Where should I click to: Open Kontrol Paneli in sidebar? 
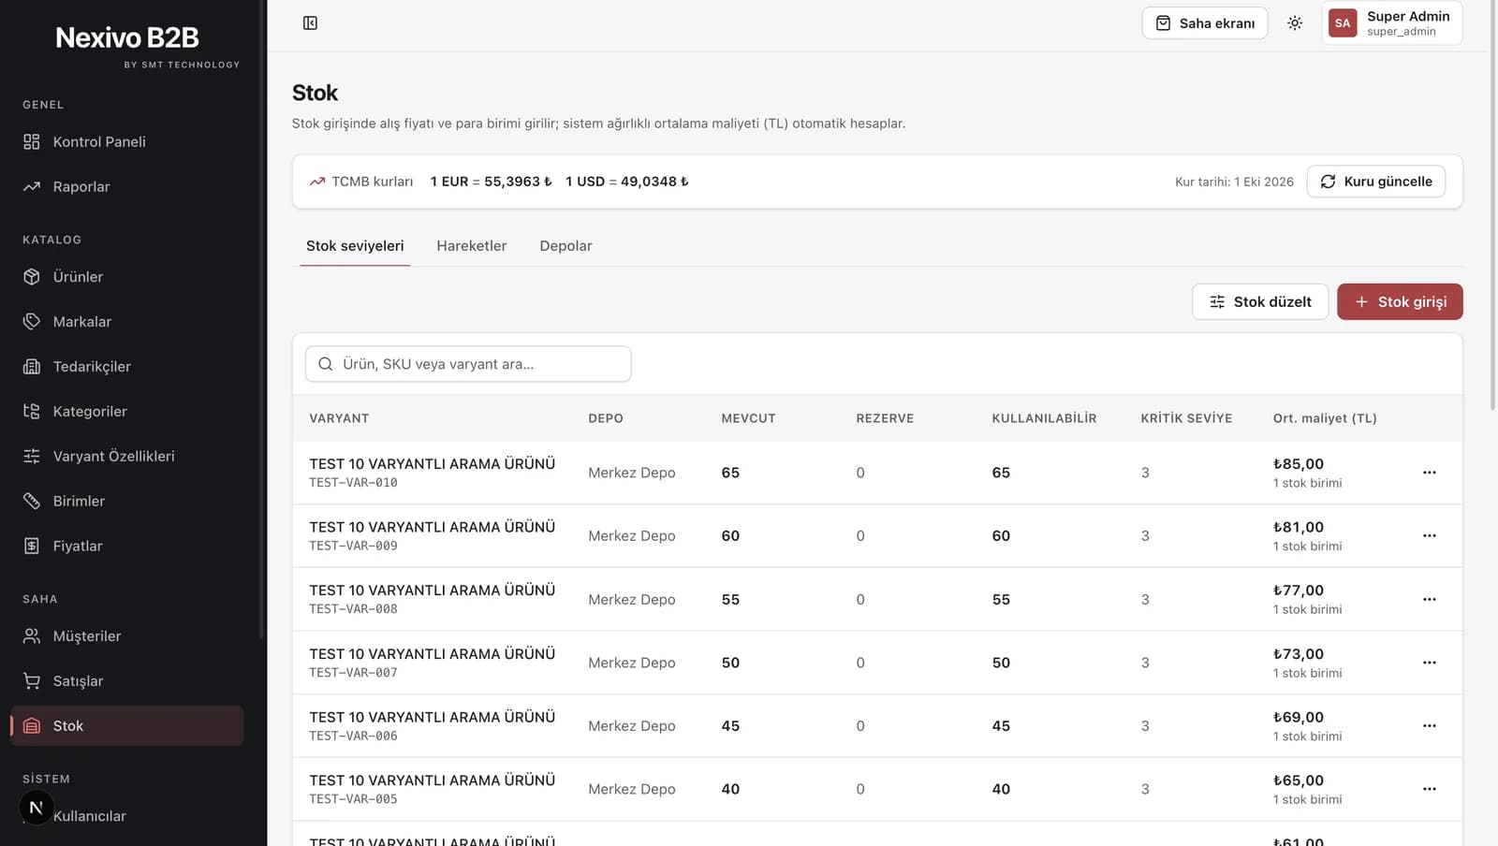[127, 141]
